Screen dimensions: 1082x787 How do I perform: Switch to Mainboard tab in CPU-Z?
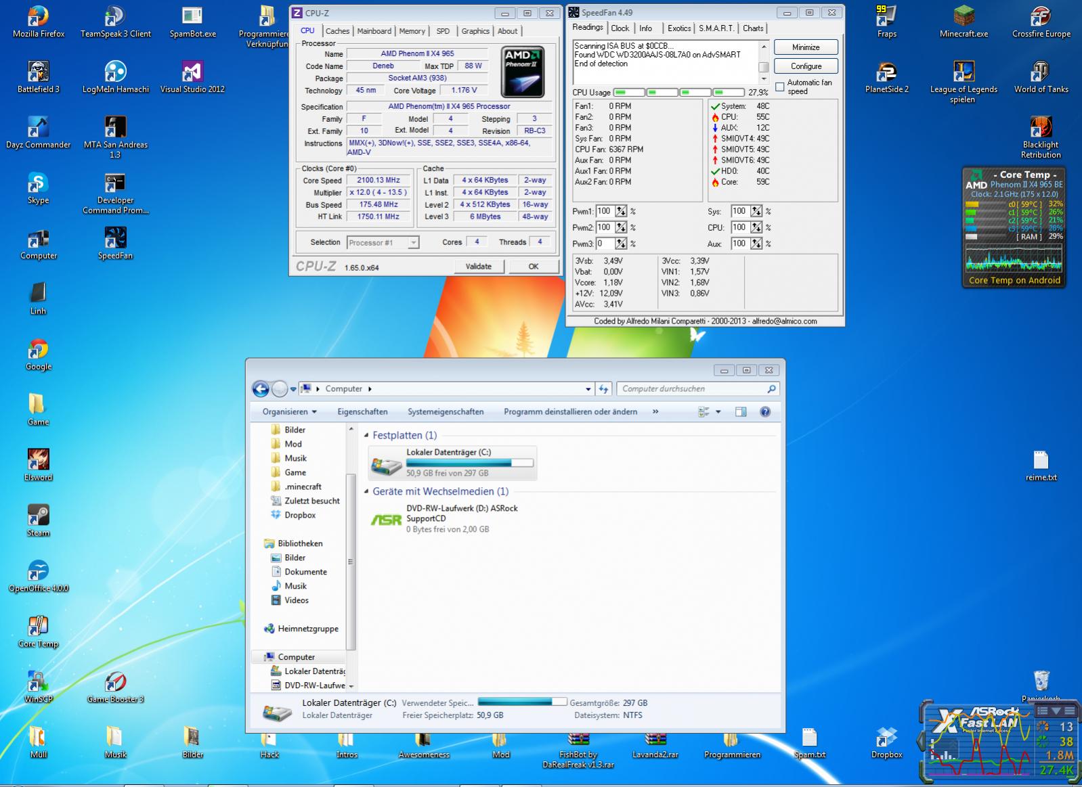(374, 31)
